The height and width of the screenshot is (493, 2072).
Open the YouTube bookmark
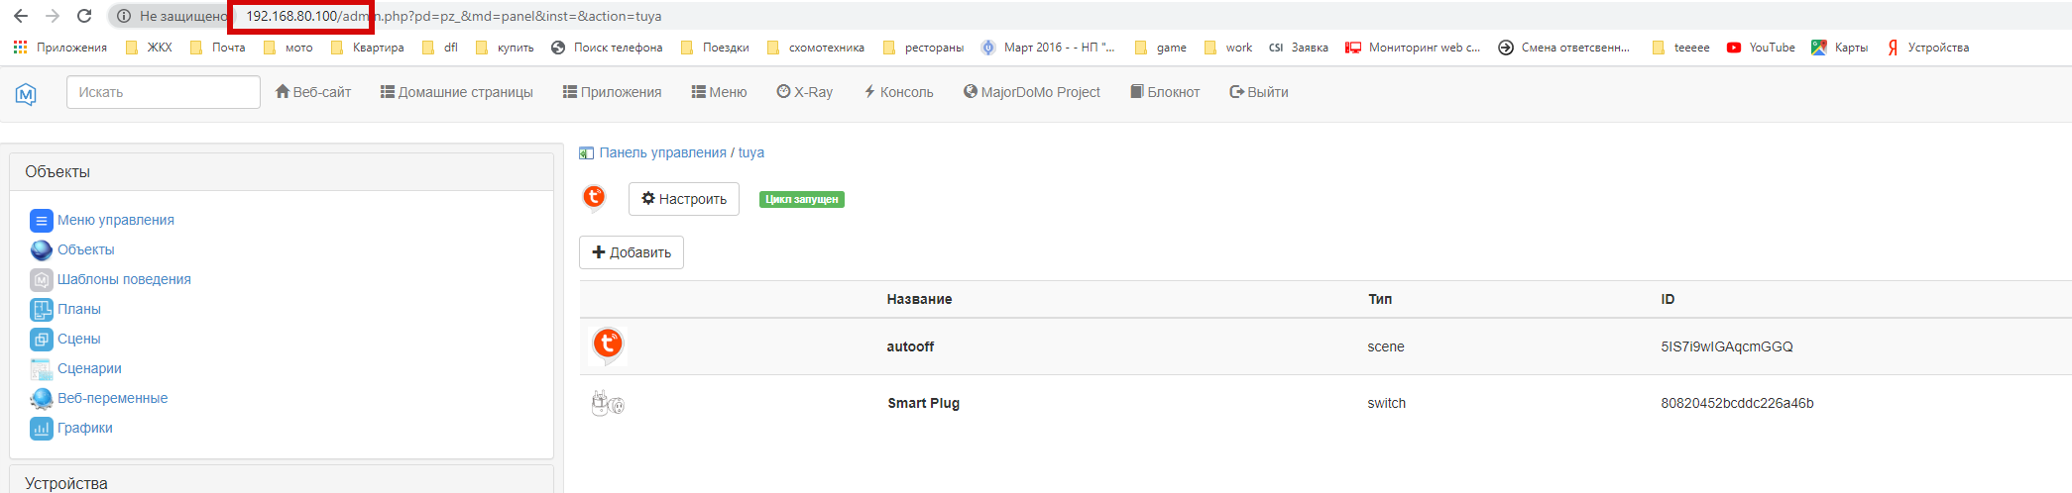coord(1761,48)
